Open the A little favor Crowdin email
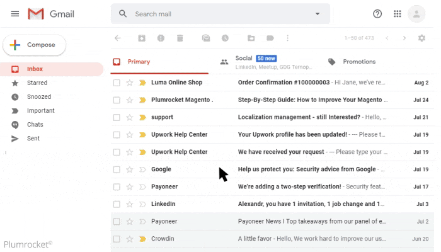This screenshot has width=441, height=252. pos(272,239)
